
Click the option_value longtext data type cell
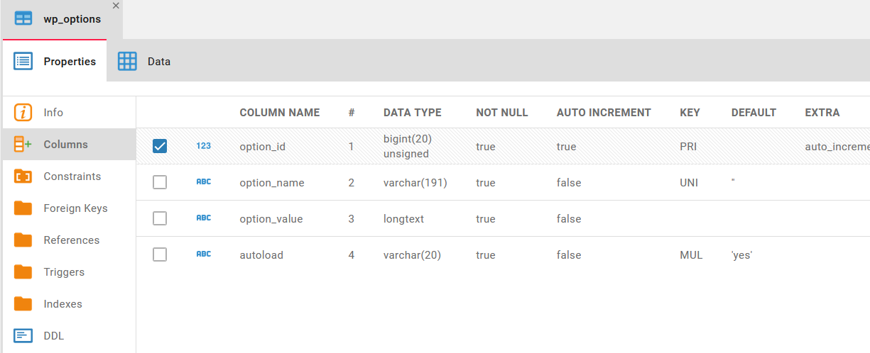coord(403,219)
